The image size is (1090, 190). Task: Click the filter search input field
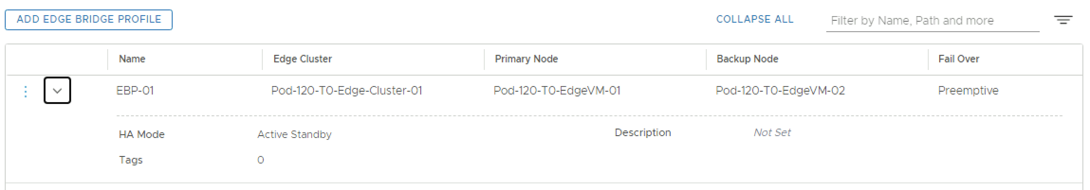tap(932, 21)
